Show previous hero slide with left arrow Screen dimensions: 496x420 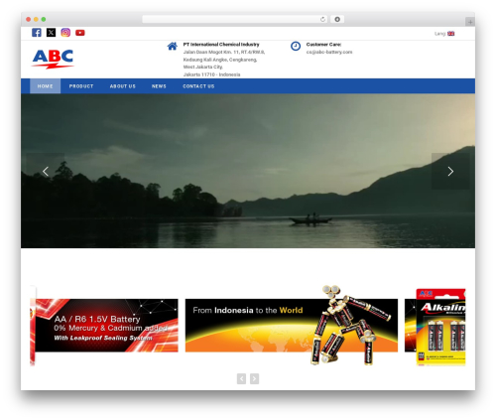pyautogui.click(x=46, y=171)
